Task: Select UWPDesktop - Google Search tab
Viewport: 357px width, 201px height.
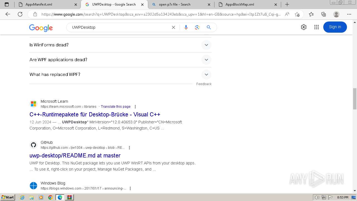Action: click(114, 4)
